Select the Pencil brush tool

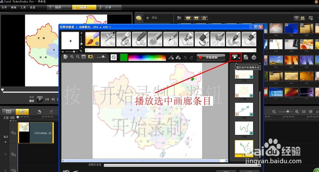coord(171,39)
